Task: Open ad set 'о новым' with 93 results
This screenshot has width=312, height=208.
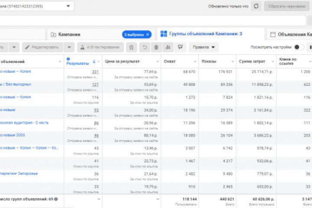Action: click(x=7, y=110)
